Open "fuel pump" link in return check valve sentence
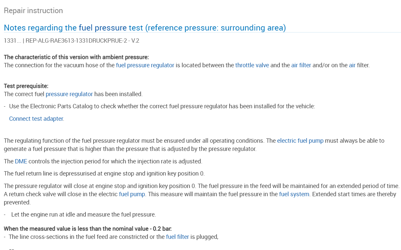 (x=132, y=194)
